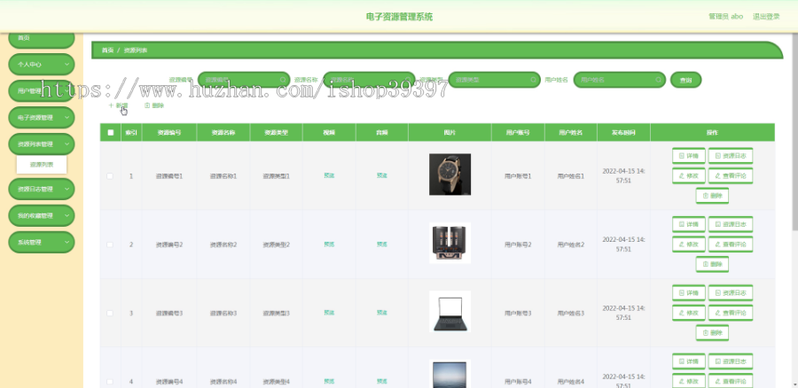
Task: Click the magnifier icon in 用户姓名 field
Action: point(659,80)
